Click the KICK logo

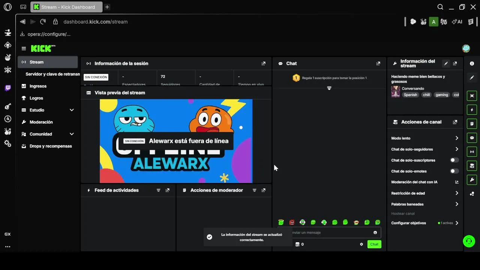(x=43, y=48)
